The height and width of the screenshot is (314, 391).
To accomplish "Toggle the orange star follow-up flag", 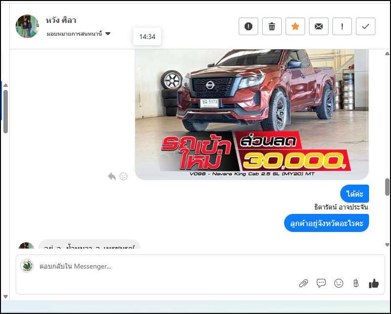I will pyautogui.click(x=295, y=26).
